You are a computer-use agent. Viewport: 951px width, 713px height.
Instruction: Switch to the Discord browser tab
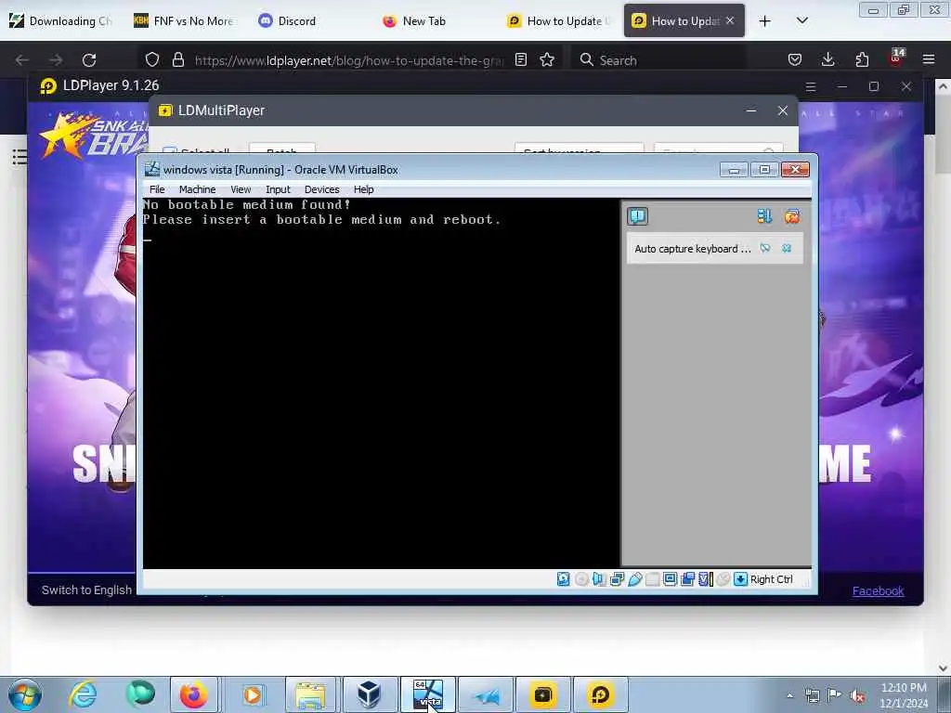(x=309, y=20)
